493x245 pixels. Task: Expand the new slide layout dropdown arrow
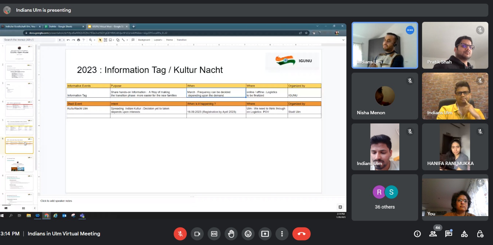(64, 40)
